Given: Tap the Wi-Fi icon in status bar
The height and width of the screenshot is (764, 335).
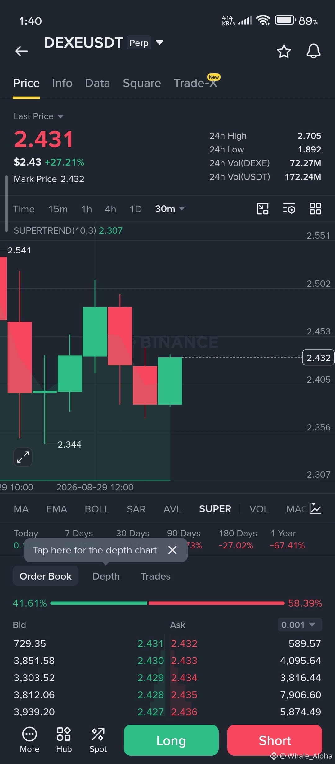Looking at the screenshot, I should (263, 20).
